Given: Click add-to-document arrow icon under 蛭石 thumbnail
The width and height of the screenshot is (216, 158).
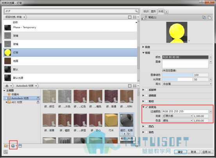Looking at the screenshot, I should (x=125, y=134).
